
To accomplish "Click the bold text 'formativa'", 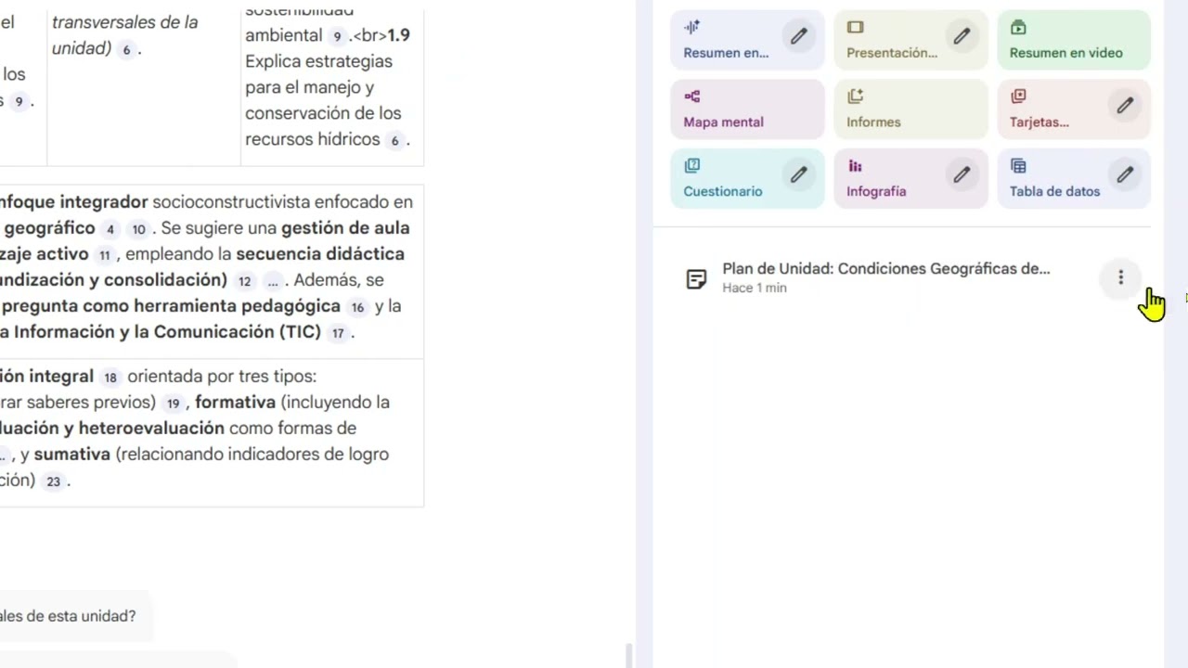I will point(235,403).
